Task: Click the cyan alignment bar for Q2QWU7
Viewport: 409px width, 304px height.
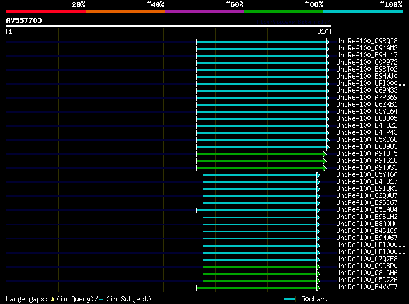Action: point(260,196)
